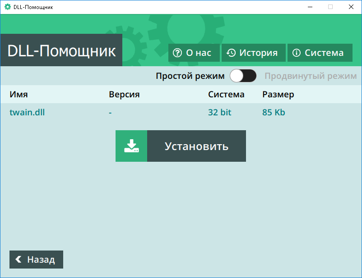The width and height of the screenshot is (362, 278).
Task: Click the DLL-Помощник logo banner
Action: (61, 50)
